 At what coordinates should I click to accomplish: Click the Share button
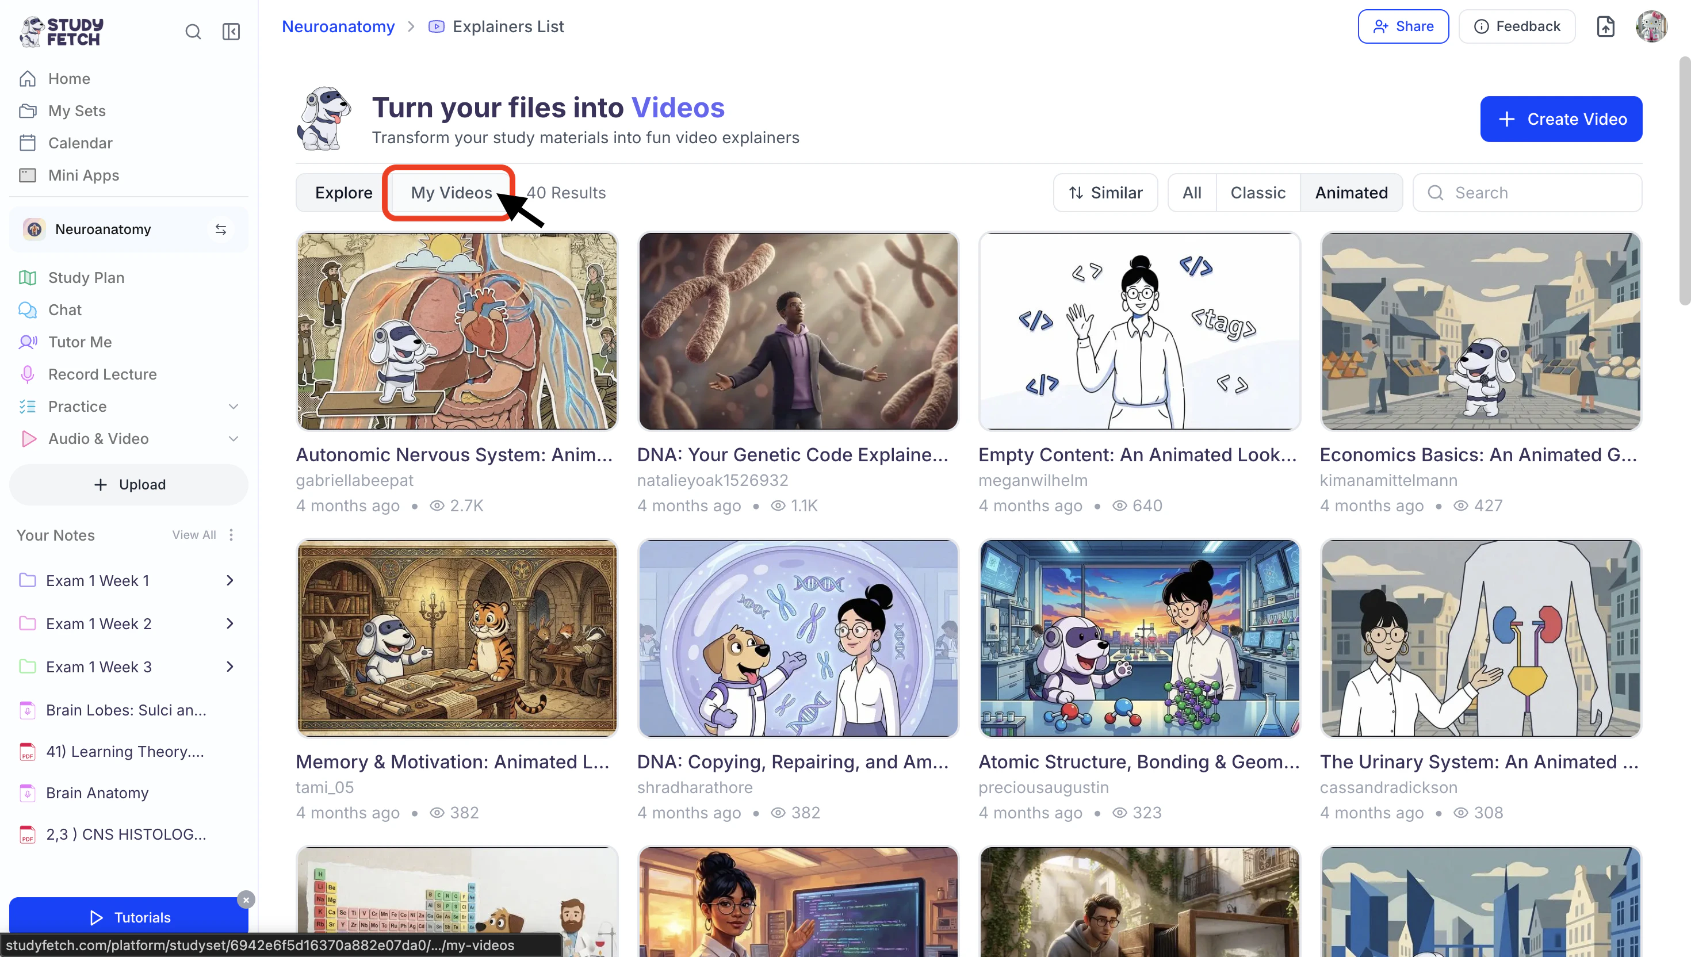[1403, 26]
